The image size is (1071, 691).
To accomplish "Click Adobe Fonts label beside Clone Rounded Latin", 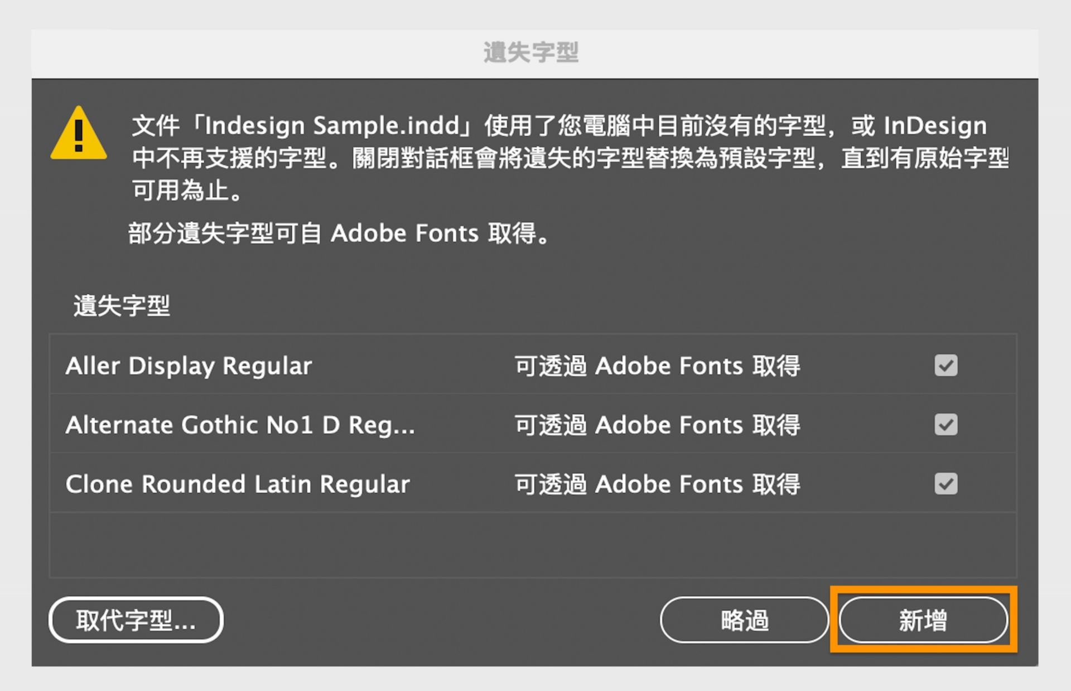I will pyautogui.click(x=657, y=484).
